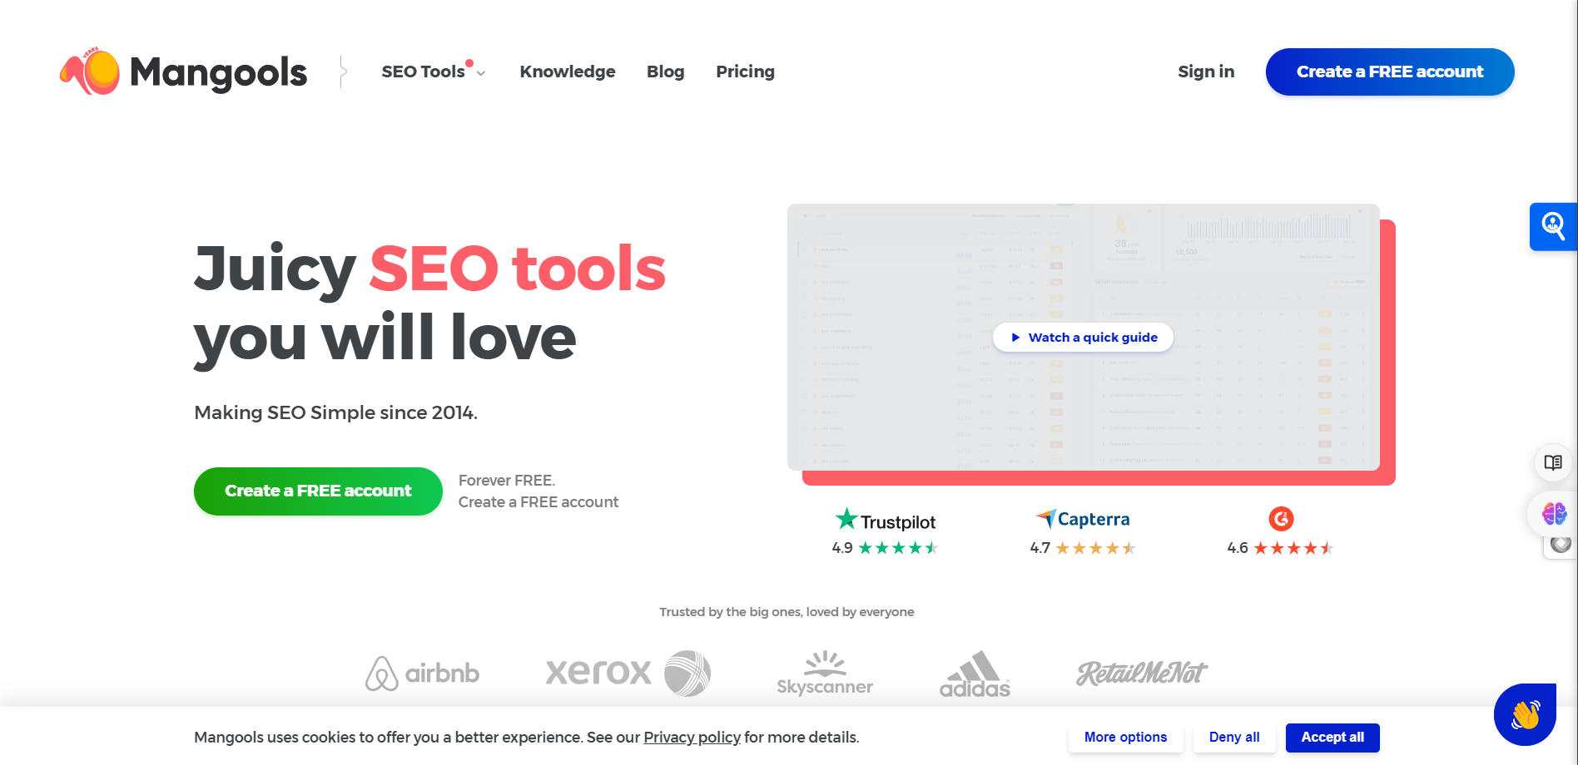This screenshot has height=765, width=1578.
Task: Click the Trustpilot 4.9 star rating
Action: pos(886,548)
